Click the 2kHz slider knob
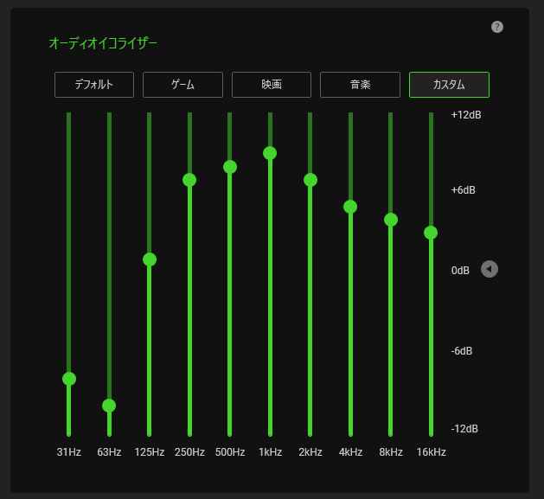 [310, 180]
